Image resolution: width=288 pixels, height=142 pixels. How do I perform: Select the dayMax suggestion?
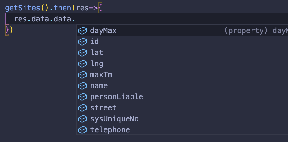click(x=182, y=31)
